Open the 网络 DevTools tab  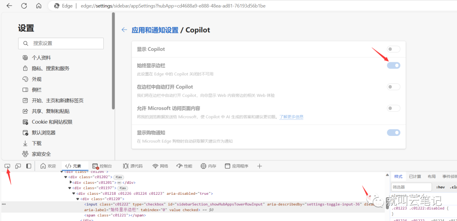pyautogui.click(x=160, y=166)
